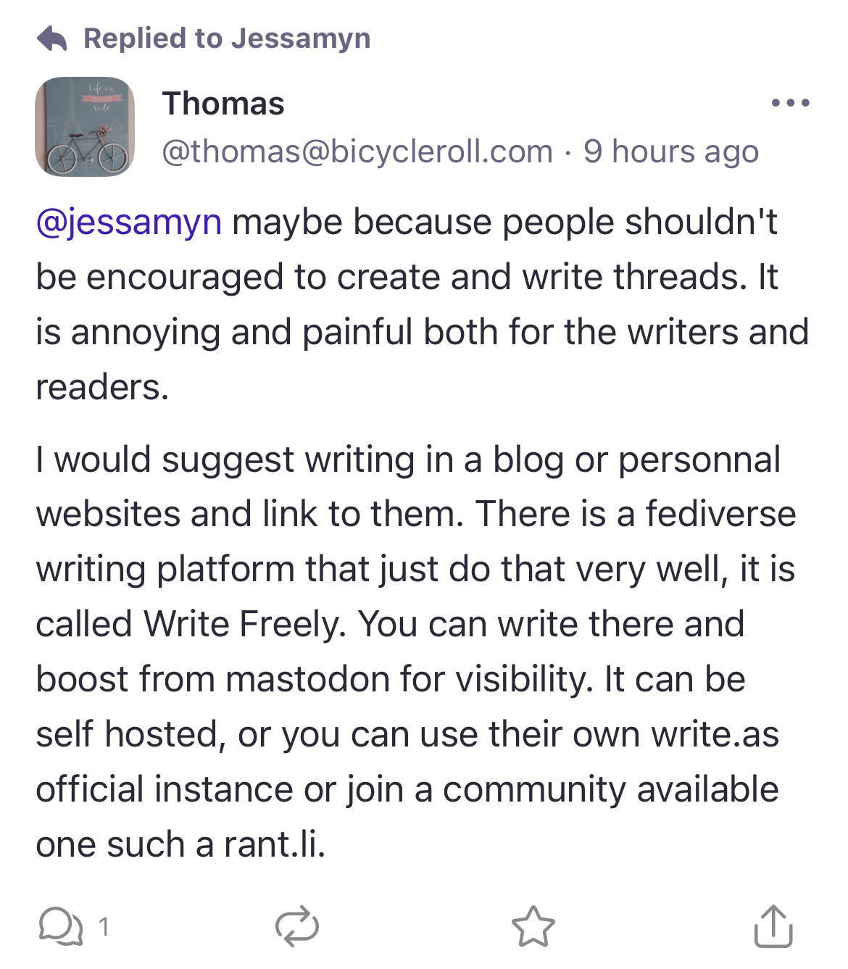Click the 'rant.li' text at the post end
The height and width of the screenshot is (969, 848).
click(275, 844)
